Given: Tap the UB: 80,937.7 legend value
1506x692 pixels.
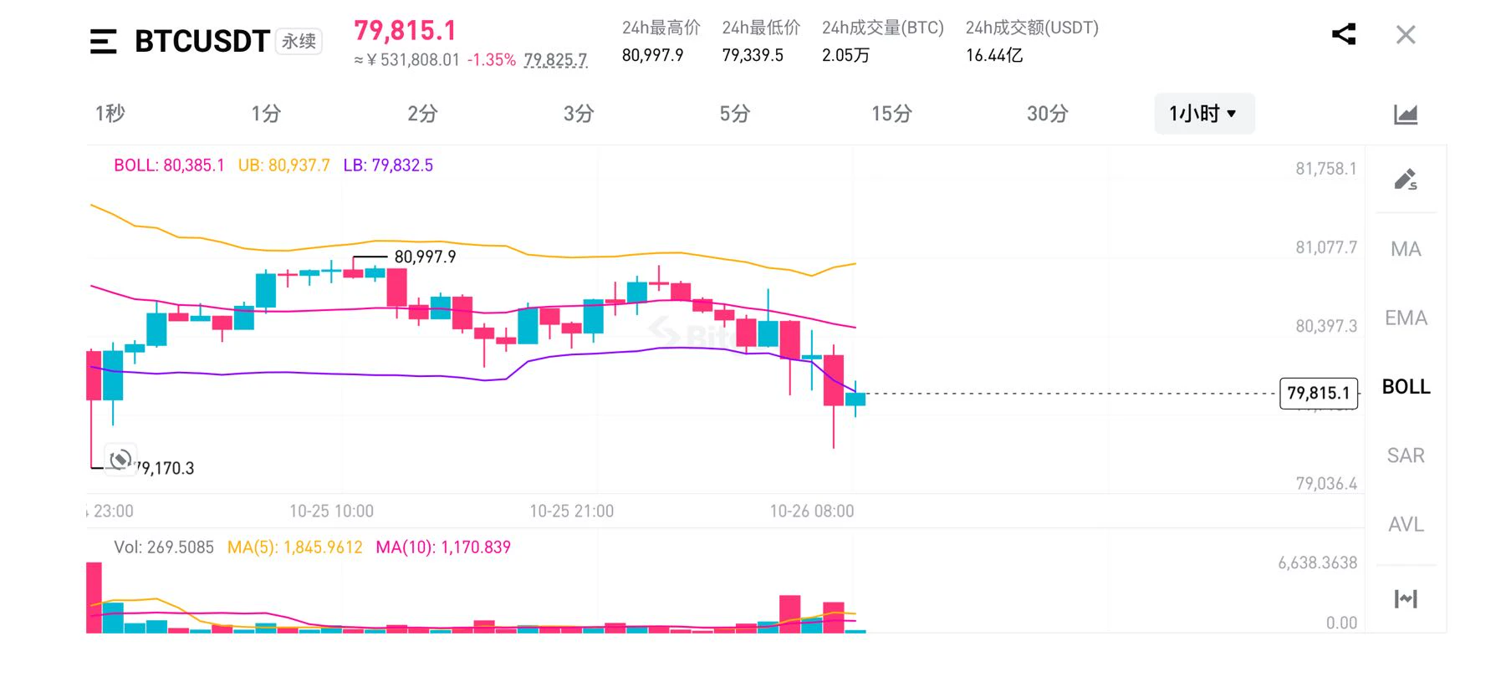Looking at the screenshot, I should coord(283,165).
